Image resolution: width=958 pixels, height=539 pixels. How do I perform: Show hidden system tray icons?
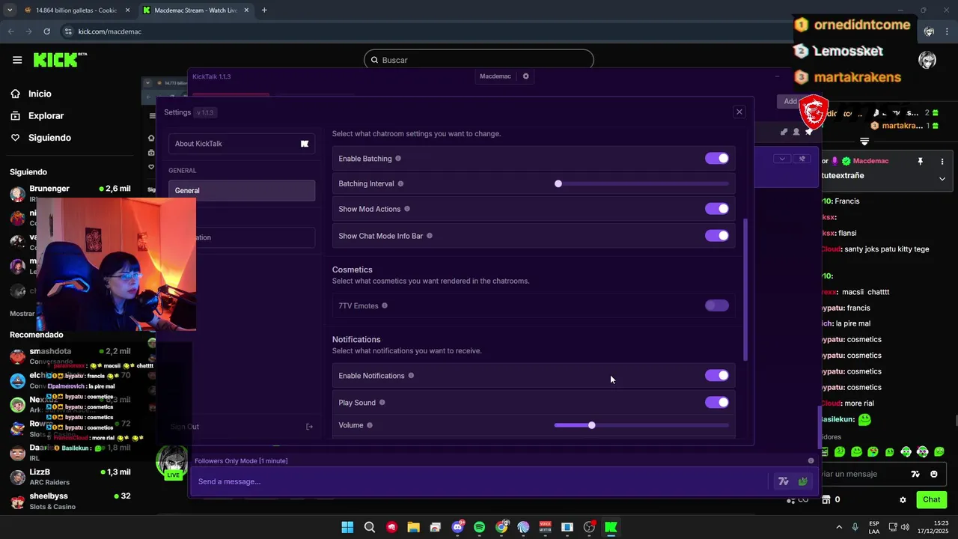(838, 527)
